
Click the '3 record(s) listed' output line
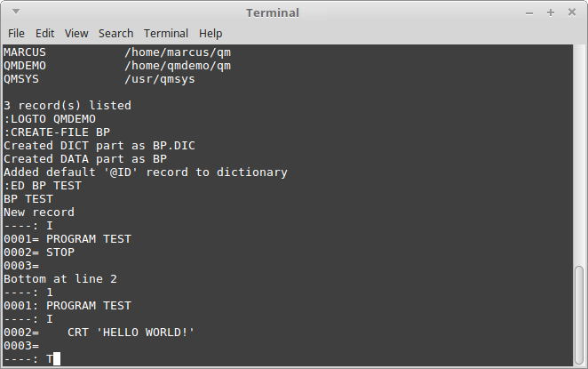pos(68,106)
